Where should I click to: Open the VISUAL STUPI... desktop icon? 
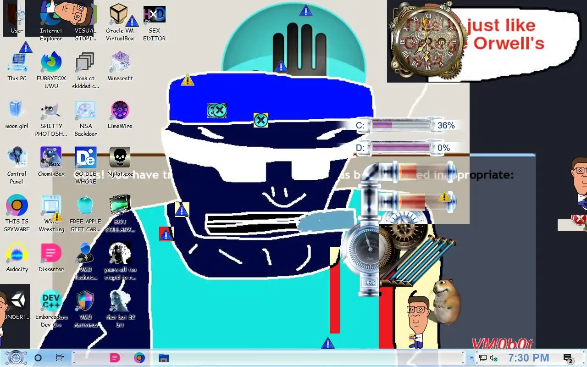[x=86, y=22]
